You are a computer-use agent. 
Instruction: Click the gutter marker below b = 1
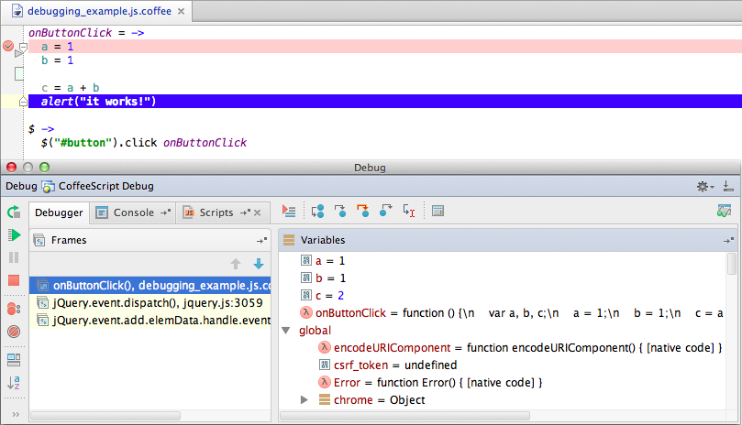pyautogui.click(x=19, y=74)
